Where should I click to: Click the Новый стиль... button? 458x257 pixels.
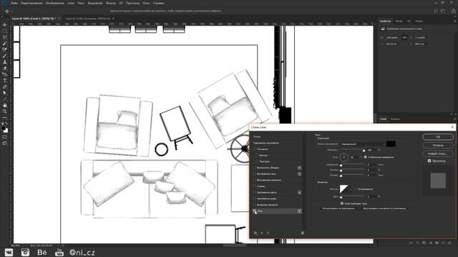click(438, 153)
